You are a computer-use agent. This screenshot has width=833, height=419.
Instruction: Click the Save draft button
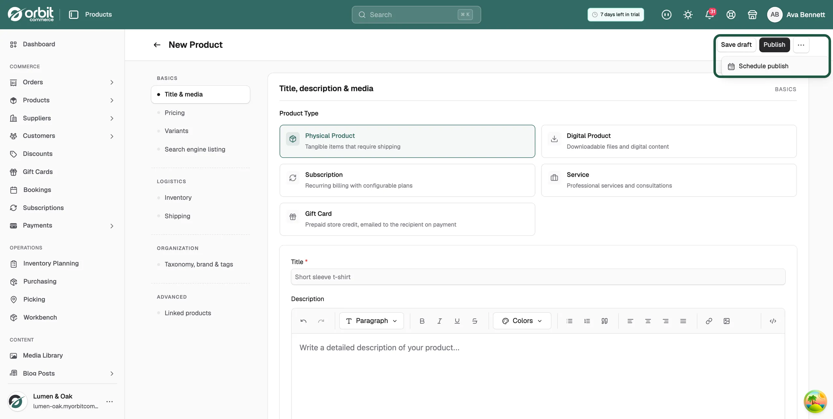coord(736,45)
